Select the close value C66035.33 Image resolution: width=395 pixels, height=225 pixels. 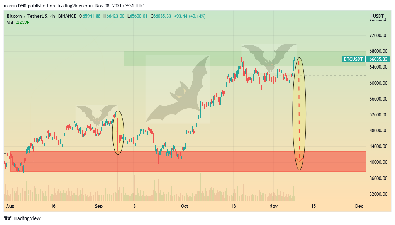[161, 16]
